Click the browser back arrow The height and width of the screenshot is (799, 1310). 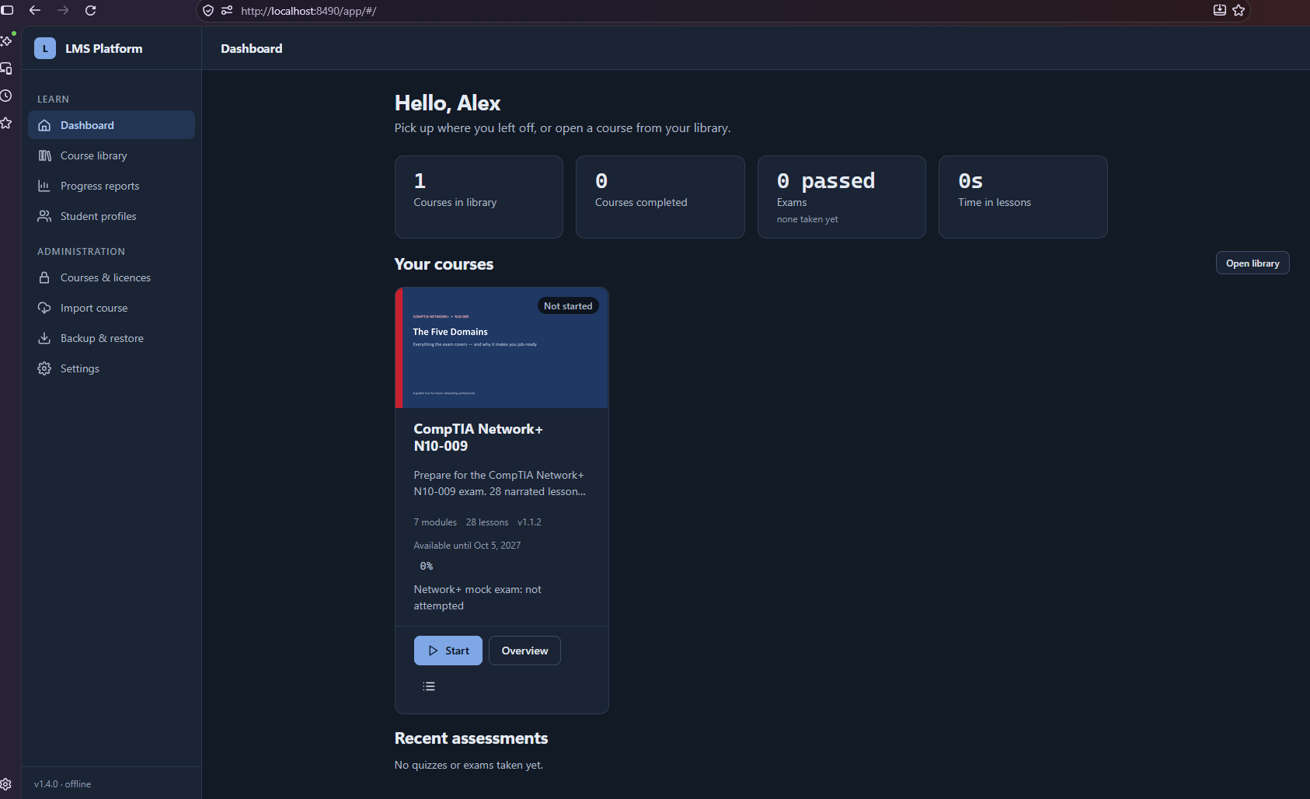pos(34,10)
